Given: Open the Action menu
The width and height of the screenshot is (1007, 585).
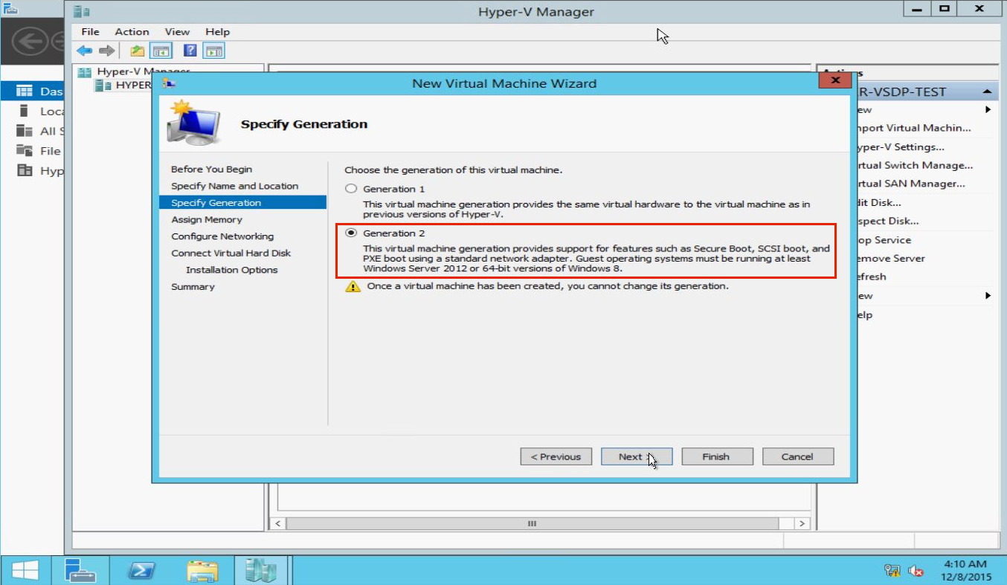Looking at the screenshot, I should 132,32.
